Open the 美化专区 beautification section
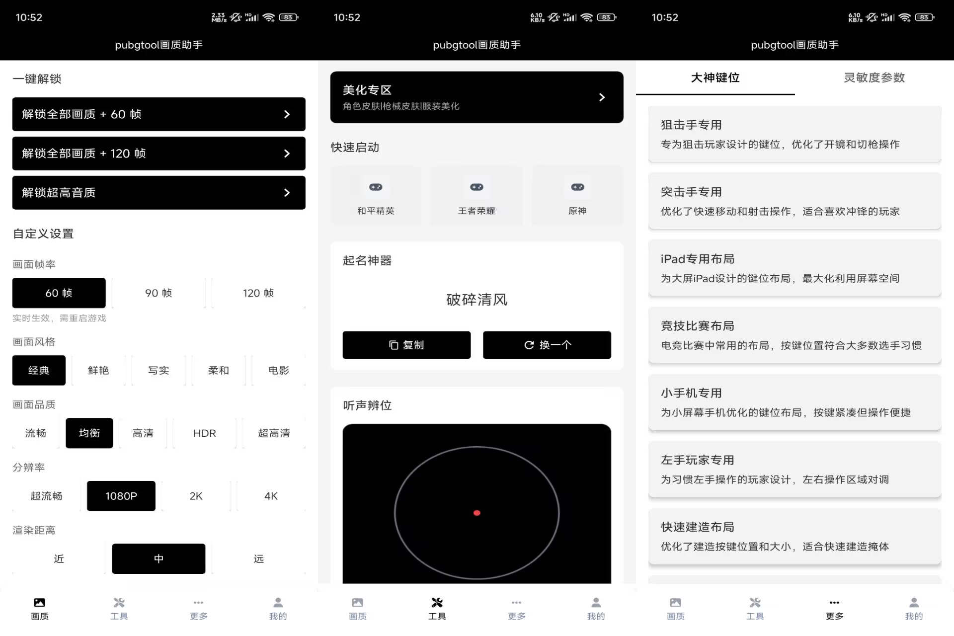Screen dimensions: 954x636 (x=476, y=97)
